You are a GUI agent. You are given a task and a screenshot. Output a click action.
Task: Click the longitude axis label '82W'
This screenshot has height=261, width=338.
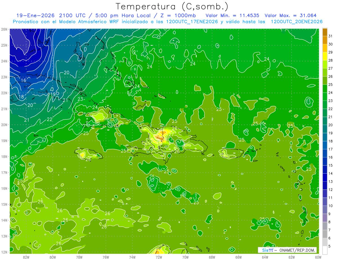(x=26, y=257)
